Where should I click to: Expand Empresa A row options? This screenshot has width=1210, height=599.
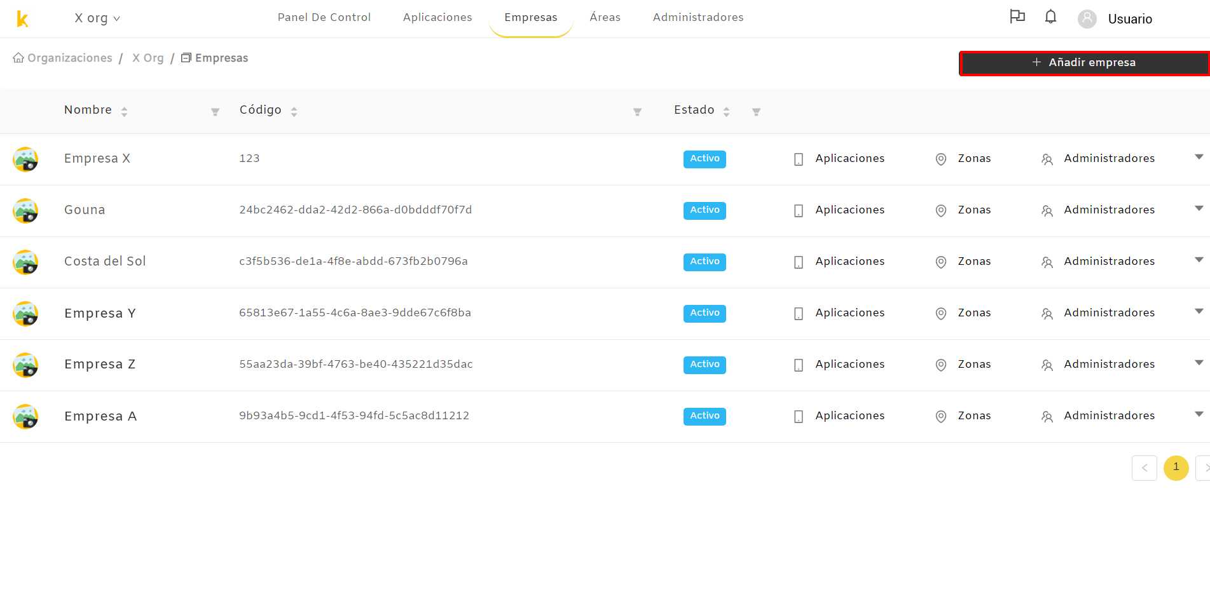point(1199,414)
